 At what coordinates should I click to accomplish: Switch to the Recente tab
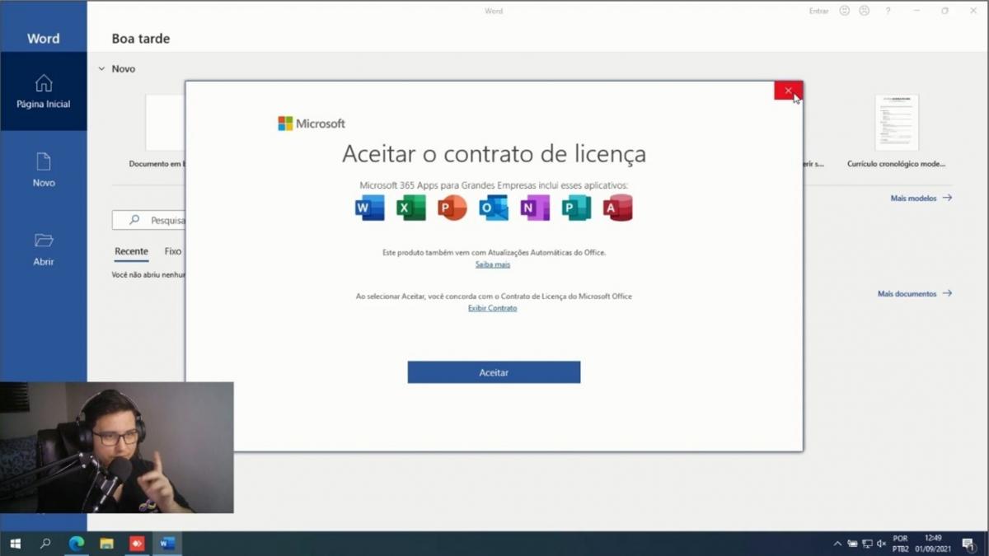click(131, 251)
